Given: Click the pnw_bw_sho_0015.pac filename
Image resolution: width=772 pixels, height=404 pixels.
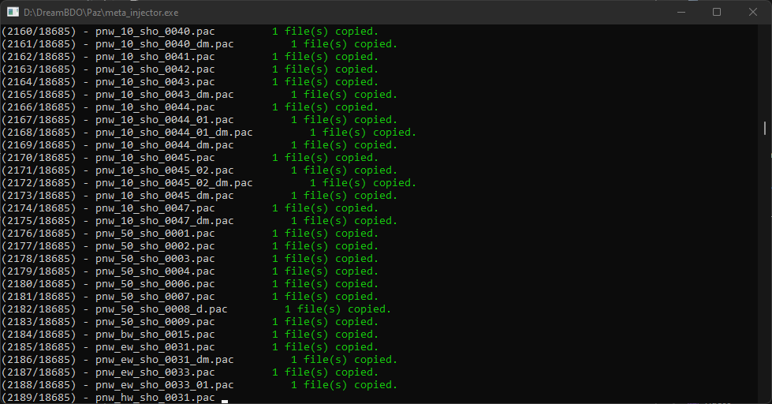Looking at the screenshot, I should point(155,335).
